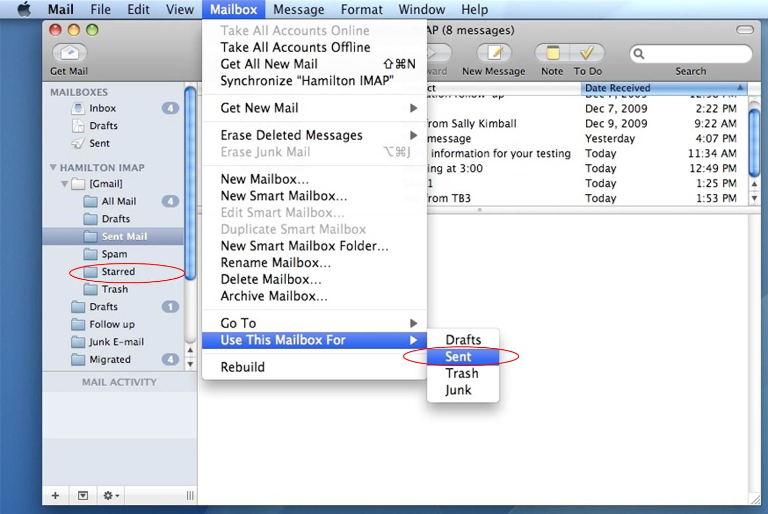Screen dimensions: 768x514
Task: Collapse the [Gmail] folder triangle
Action: (64, 184)
